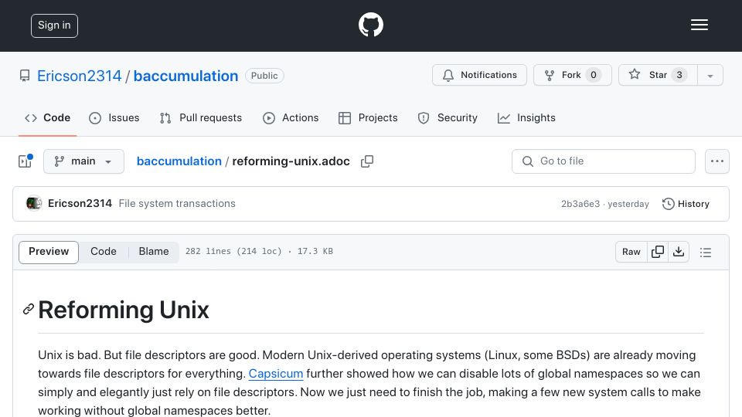Open the Ericson2314 commit author link
The image size is (742, 417).
[80, 203]
